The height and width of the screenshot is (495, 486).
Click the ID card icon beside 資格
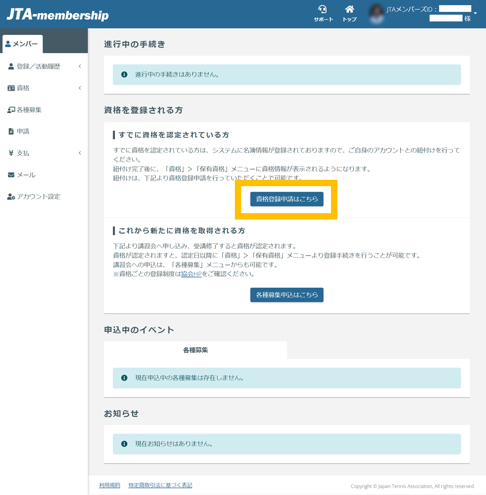click(x=11, y=88)
